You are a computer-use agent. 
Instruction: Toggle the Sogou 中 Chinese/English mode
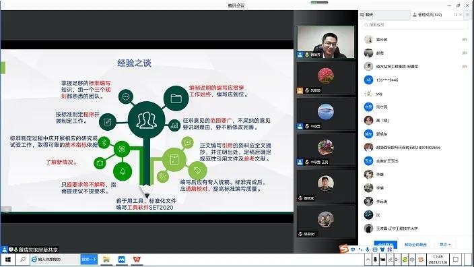coord(353,249)
